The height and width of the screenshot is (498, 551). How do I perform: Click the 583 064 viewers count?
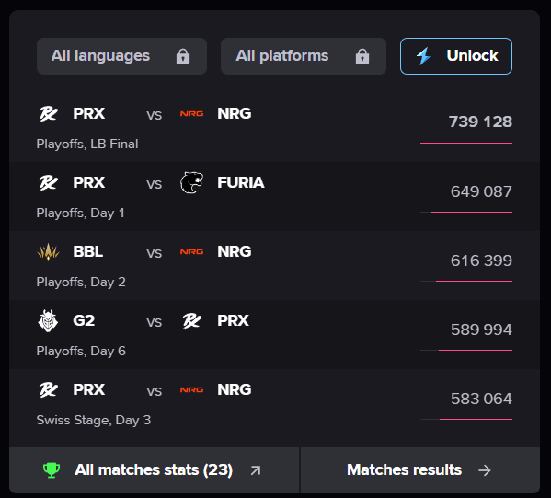(x=481, y=399)
